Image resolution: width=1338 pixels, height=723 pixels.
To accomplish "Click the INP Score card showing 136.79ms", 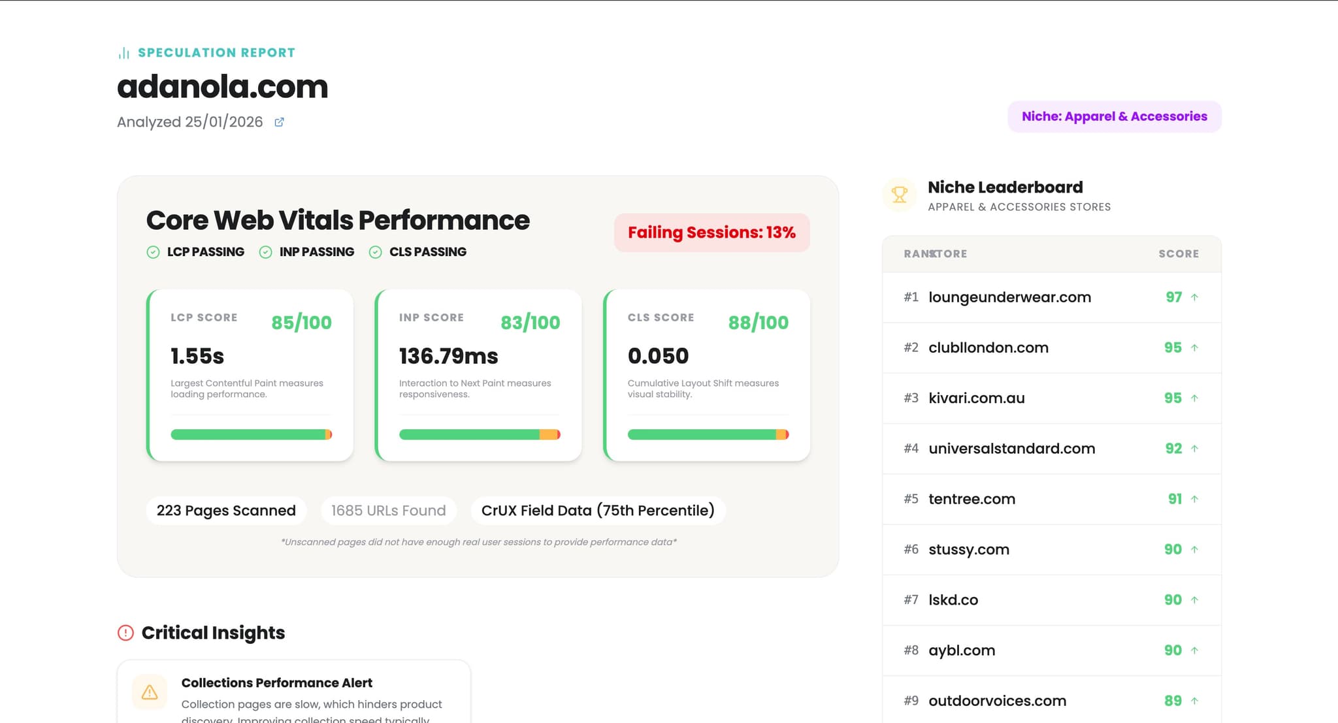I will pos(478,375).
